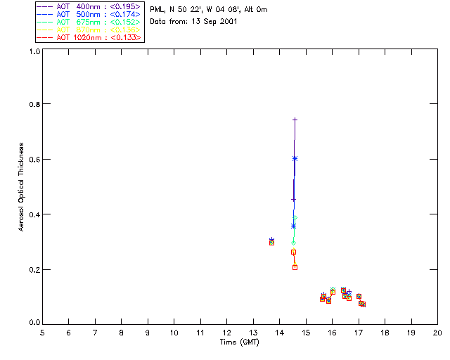450x360 pixels.
Task: Click y-axis tick label 0.8
Action: click(x=34, y=104)
